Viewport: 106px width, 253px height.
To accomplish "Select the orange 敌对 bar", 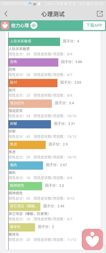I will [x=33, y=83].
